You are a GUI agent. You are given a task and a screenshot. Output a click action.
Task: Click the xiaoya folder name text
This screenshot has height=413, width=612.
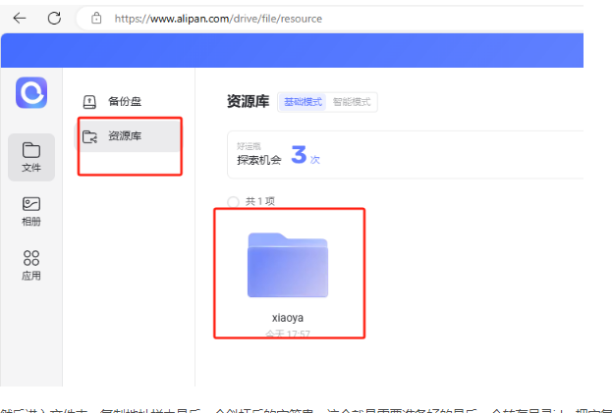tap(288, 318)
